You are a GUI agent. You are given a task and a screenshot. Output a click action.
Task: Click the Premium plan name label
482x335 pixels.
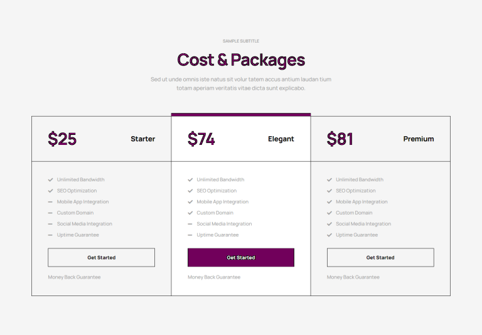419,139
